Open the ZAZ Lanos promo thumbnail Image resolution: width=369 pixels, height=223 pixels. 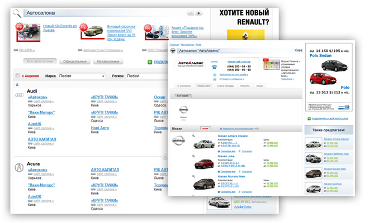[x=93, y=32]
